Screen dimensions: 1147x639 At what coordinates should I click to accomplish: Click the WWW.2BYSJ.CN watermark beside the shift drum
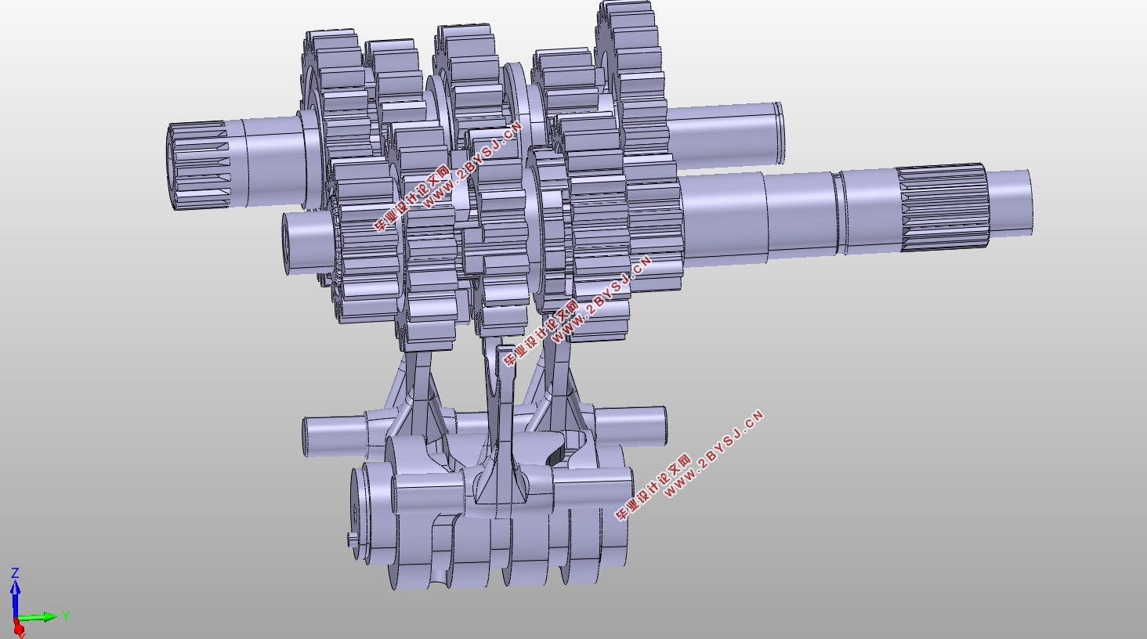tap(714, 454)
